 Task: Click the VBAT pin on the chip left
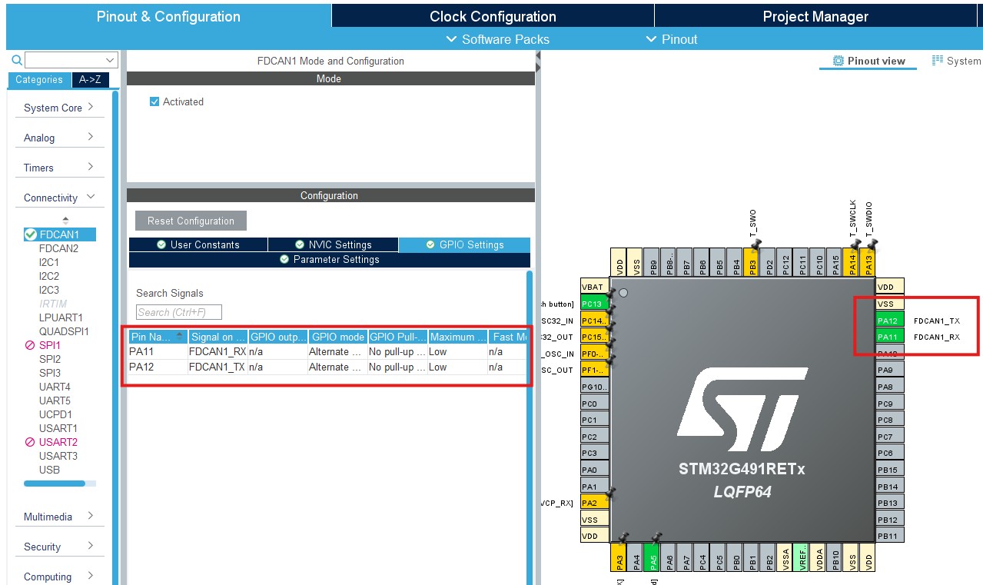click(593, 286)
